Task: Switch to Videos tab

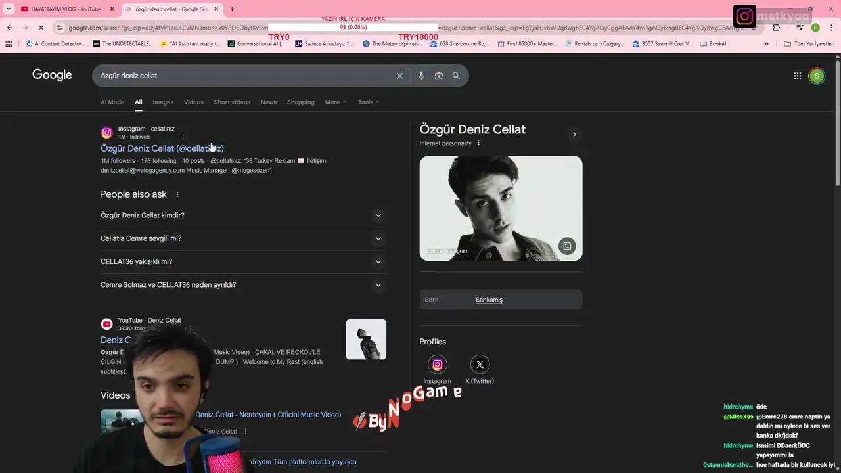Action: tap(194, 102)
